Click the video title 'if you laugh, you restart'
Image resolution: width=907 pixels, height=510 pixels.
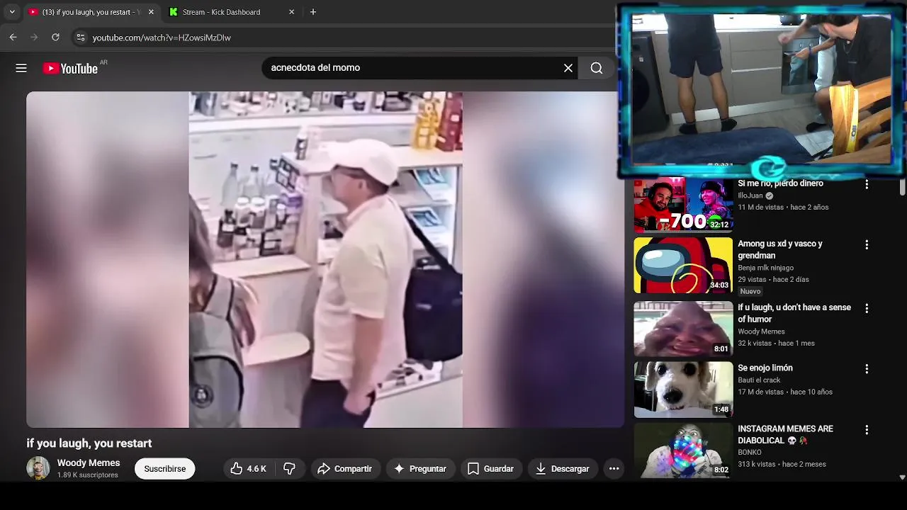(89, 443)
